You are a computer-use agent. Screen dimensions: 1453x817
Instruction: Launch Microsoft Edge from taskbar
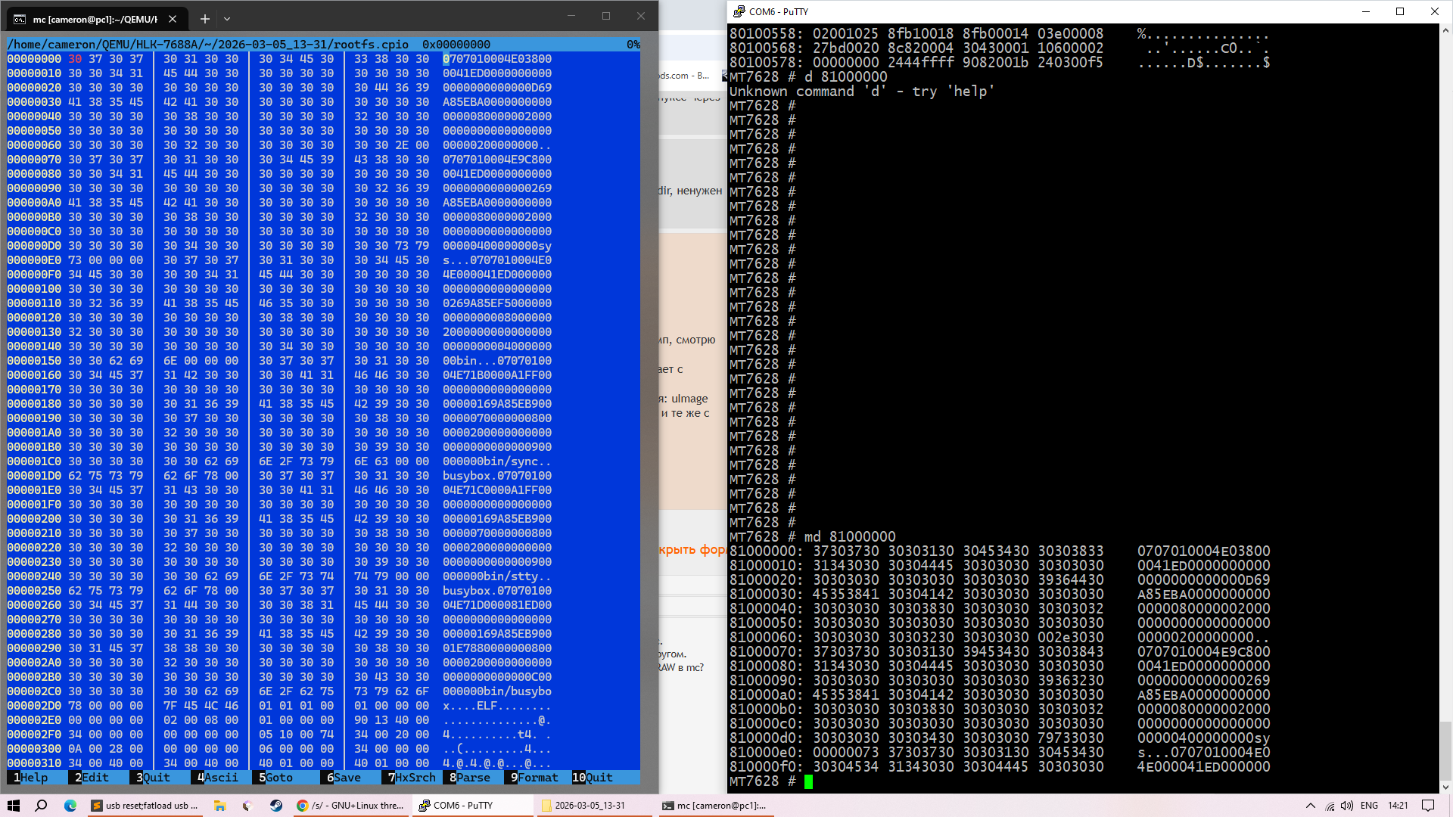click(70, 806)
